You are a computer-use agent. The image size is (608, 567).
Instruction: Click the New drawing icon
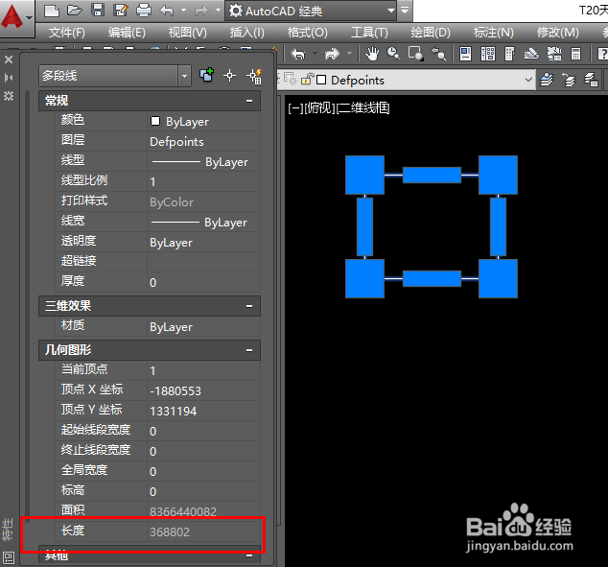(x=51, y=11)
